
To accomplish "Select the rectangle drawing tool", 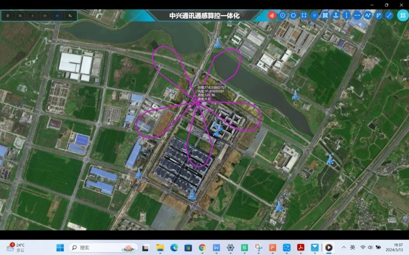I will click(x=304, y=15).
